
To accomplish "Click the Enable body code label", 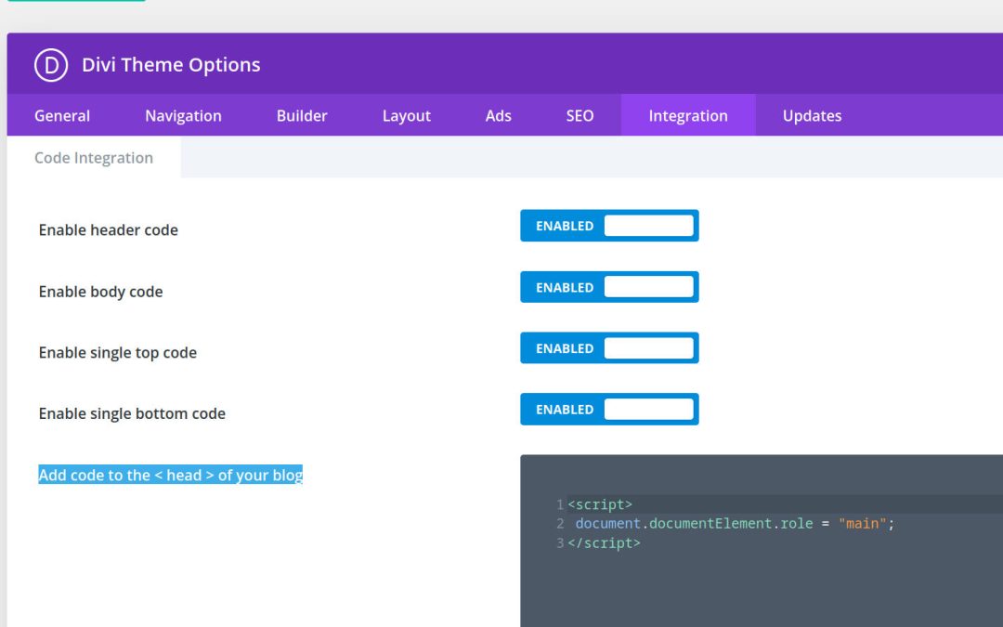I will [x=100, y=291].
